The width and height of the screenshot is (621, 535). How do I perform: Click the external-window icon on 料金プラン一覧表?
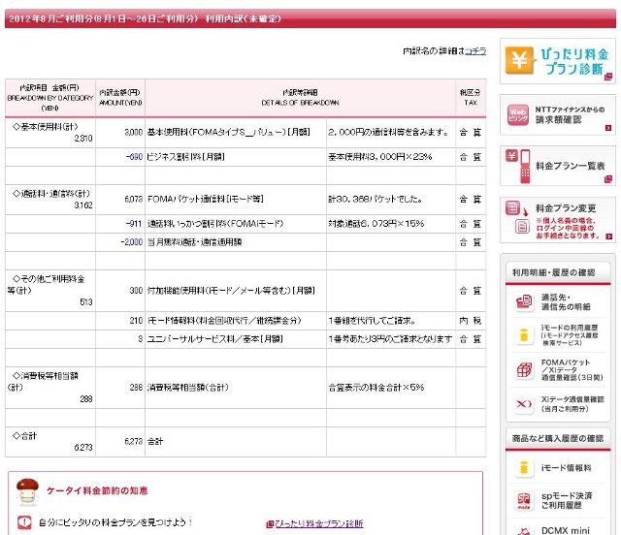coord(608,179)
